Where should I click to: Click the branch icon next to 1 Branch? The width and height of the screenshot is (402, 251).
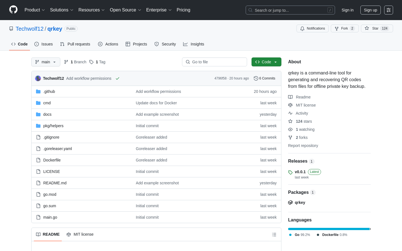[x=66, y=62]
